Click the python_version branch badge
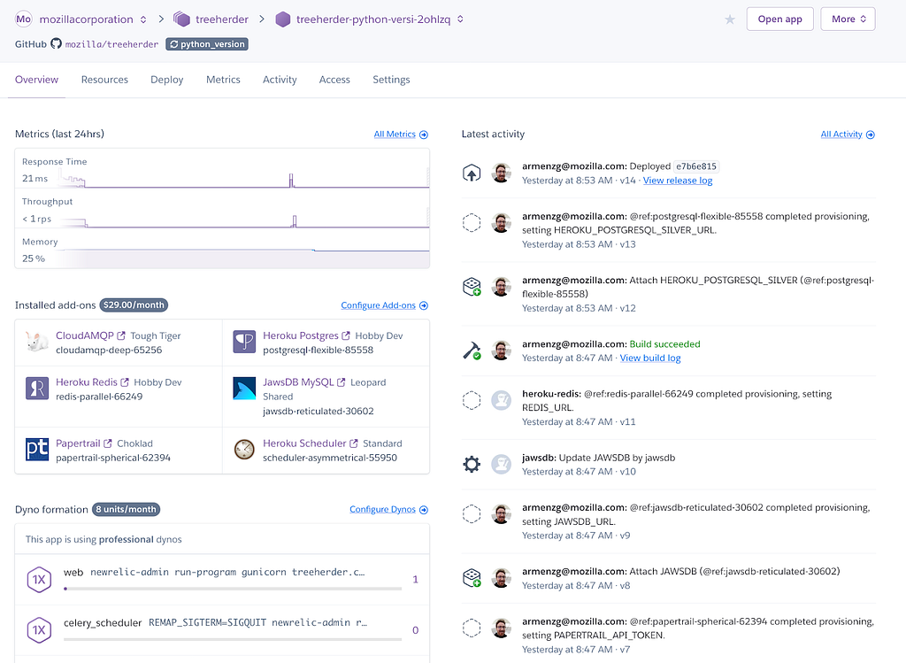Viewport: 906px width, 663px height. point(207,44)
